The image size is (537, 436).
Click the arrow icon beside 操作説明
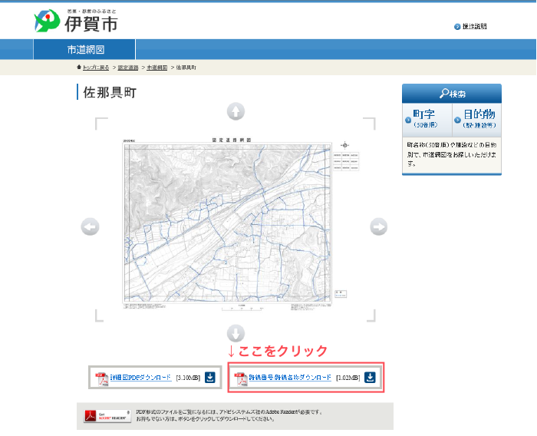coord(457,27)
